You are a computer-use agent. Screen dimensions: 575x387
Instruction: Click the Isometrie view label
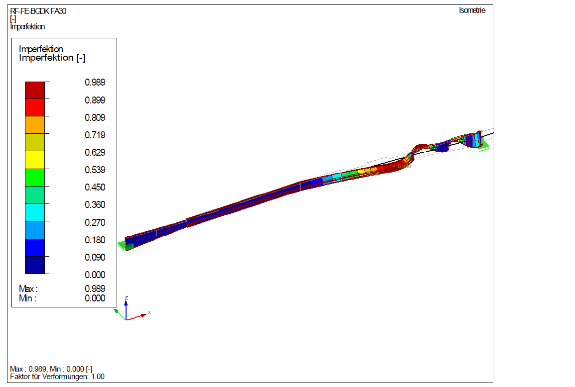pyautogui.click(x=472, y=10)
